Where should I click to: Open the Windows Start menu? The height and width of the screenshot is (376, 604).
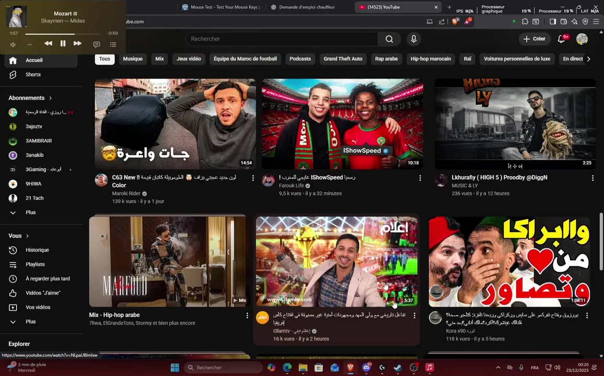(x=175, y=368)
